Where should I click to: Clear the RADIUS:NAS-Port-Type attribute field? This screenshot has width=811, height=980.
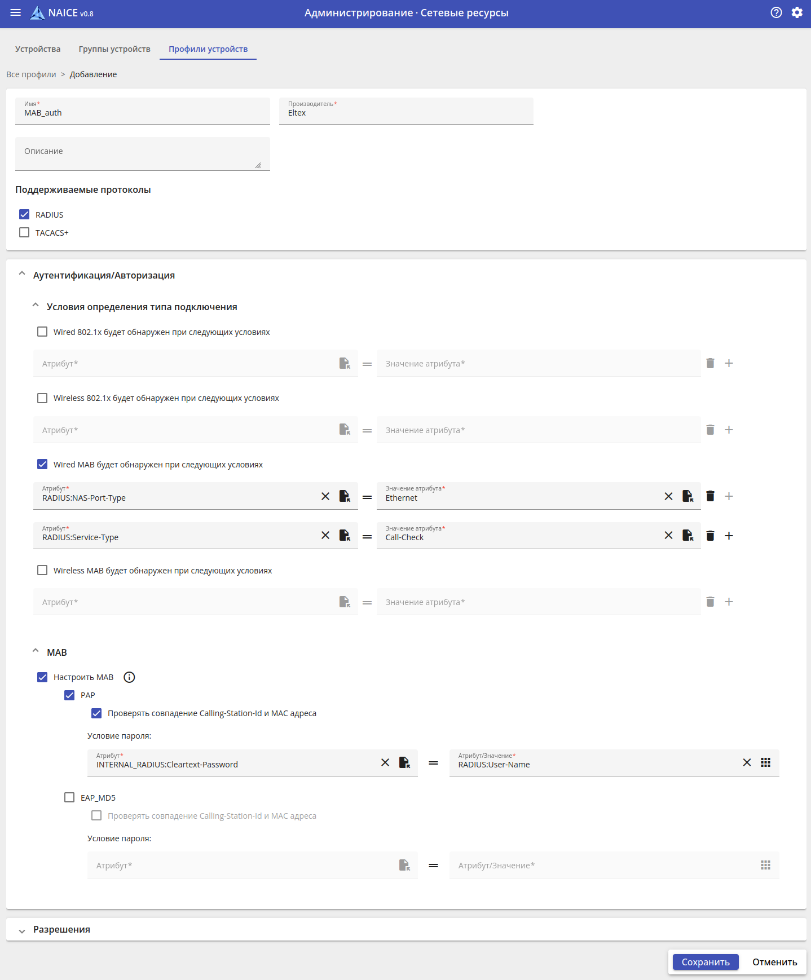tap(325, 496)
